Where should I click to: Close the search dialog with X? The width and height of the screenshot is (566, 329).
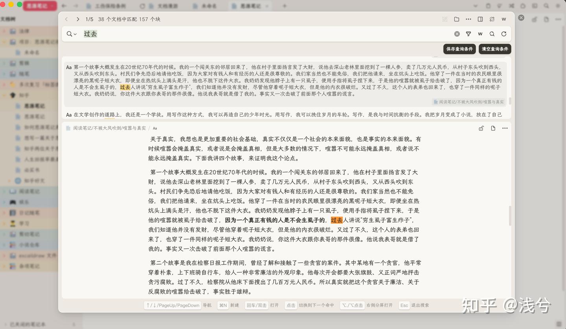[521, 18]
